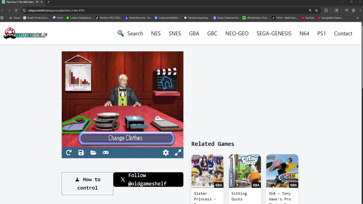Open the Stripe Financial Infr bookmark
The image size is (363, 204).
tap(227, 18)
